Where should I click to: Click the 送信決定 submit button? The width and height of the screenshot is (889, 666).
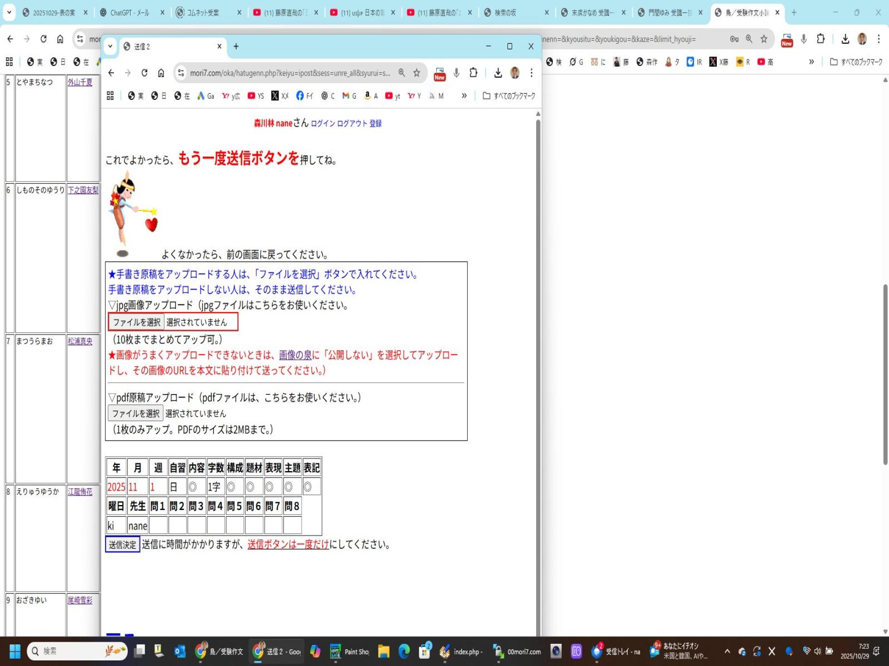[x=122, y=545]
